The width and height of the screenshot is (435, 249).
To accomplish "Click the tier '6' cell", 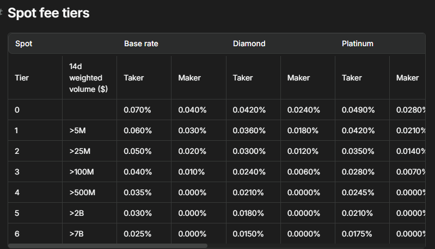I will (x=17, y=234).
